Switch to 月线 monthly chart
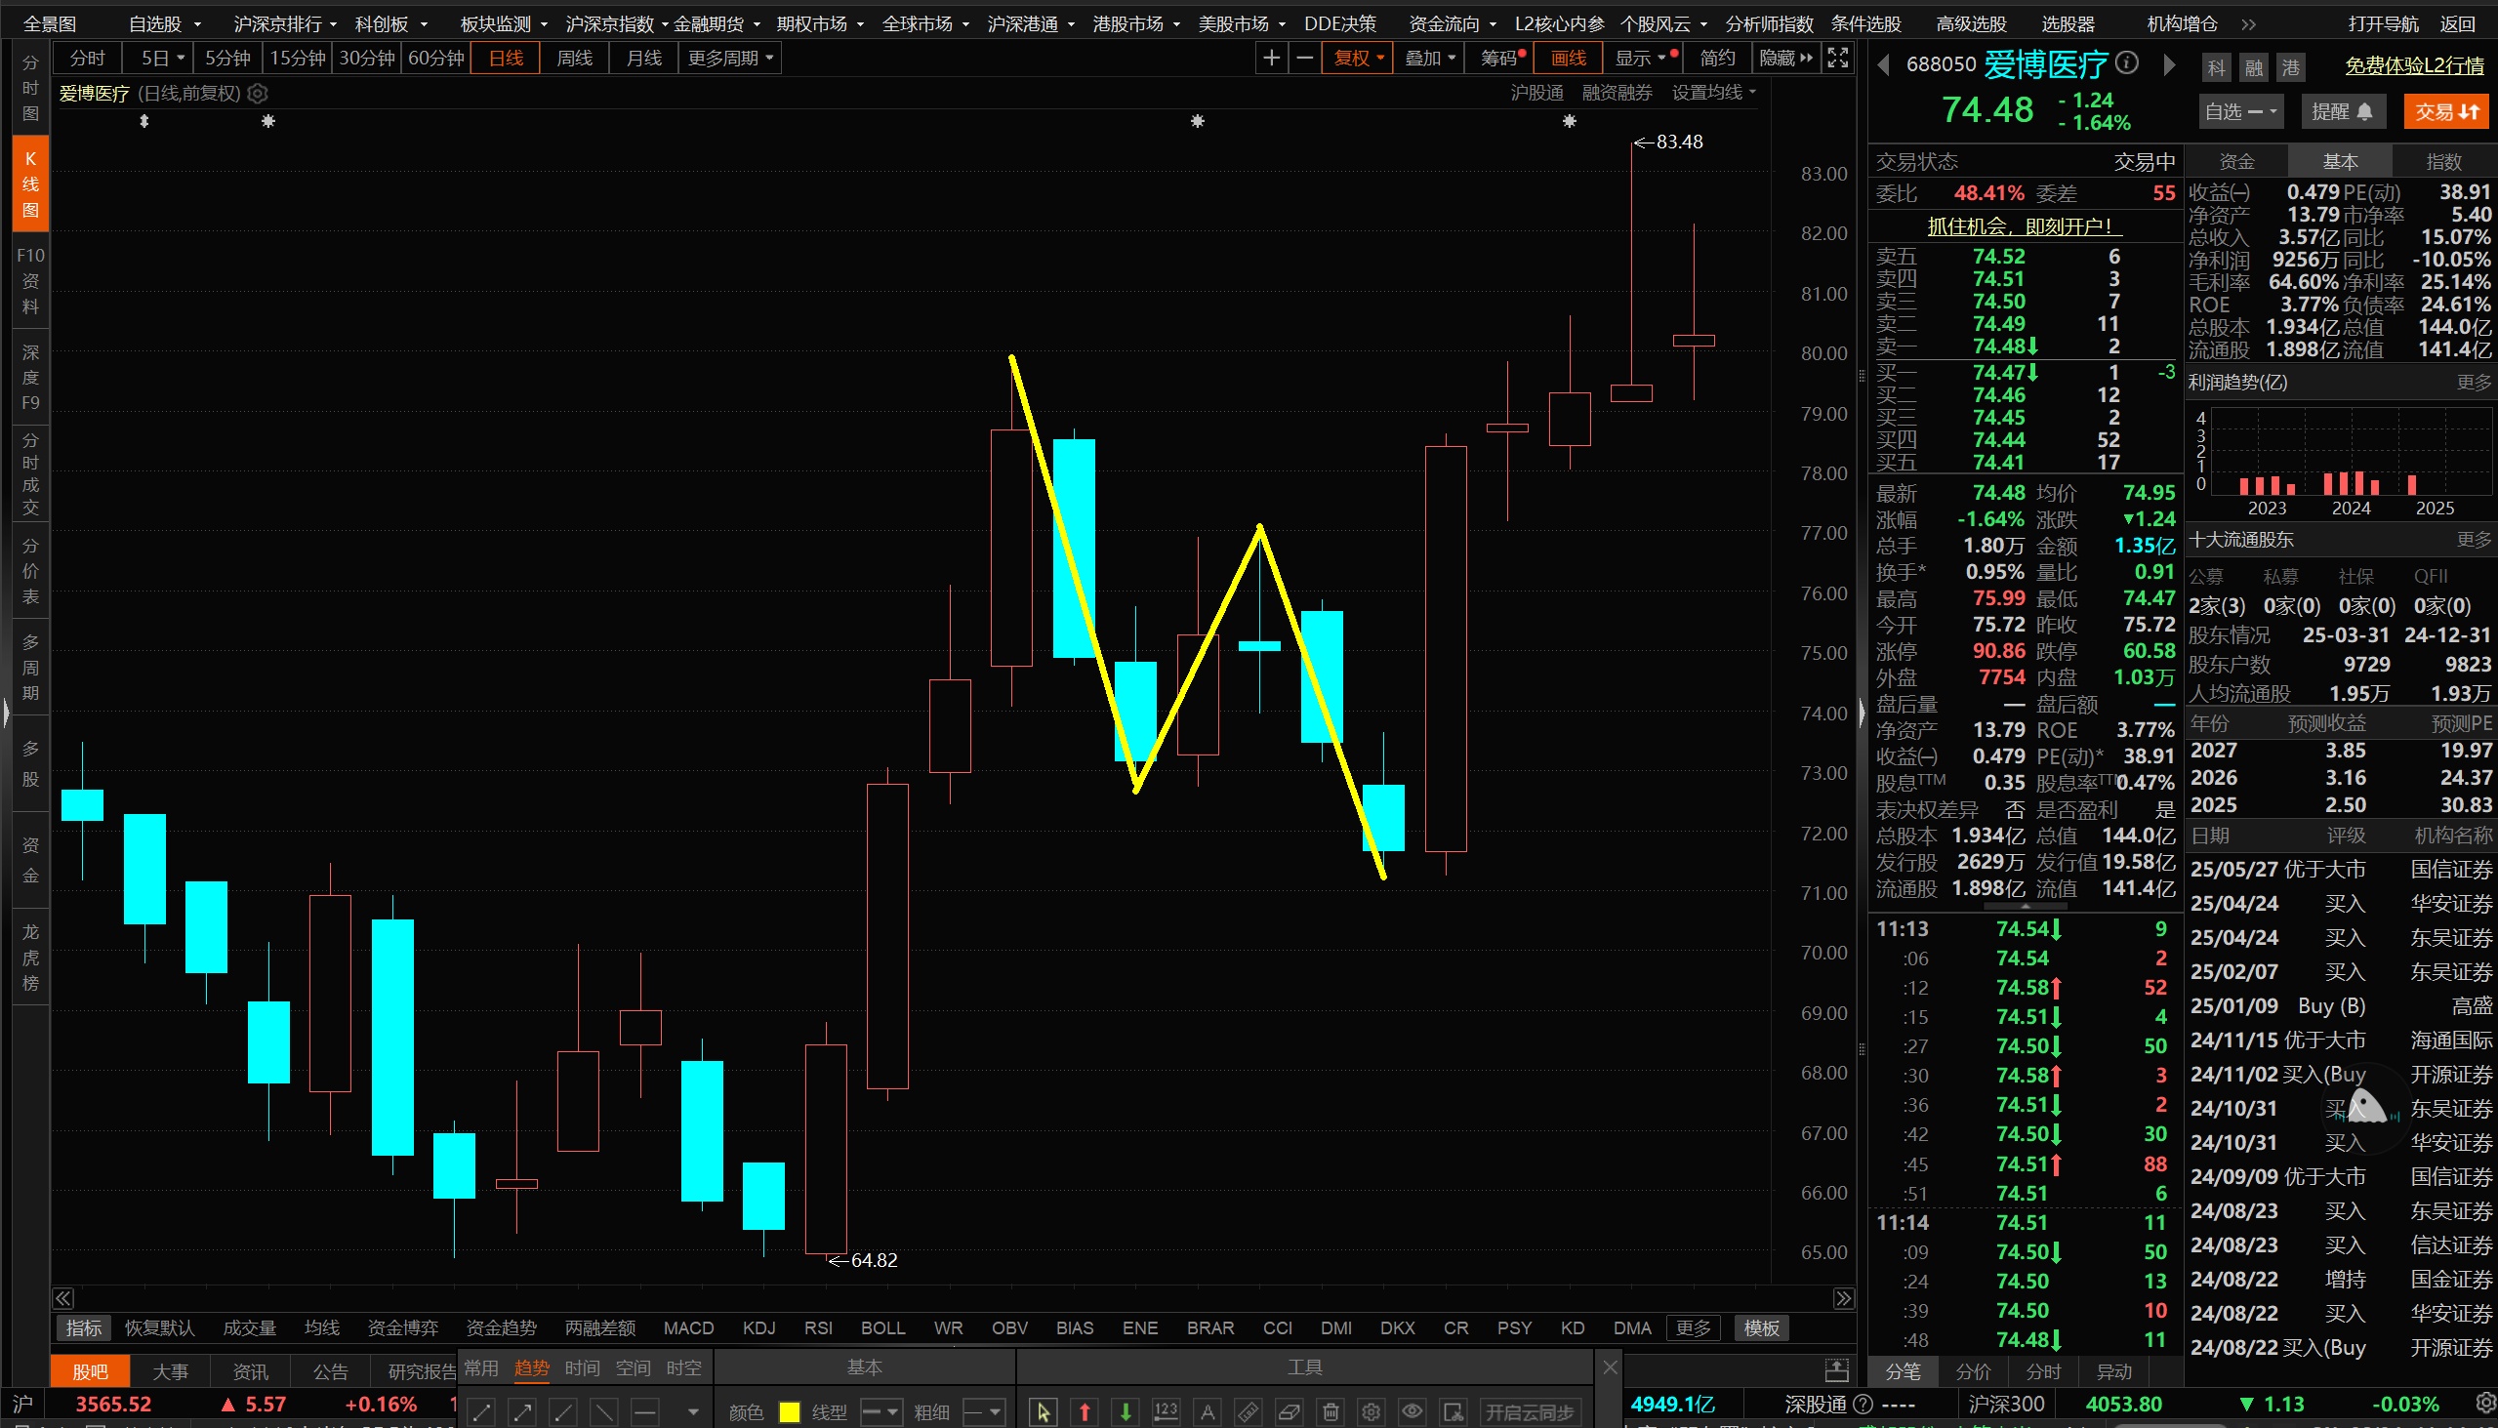This screenshot has width=2498, height=1428. click(643, 58)
